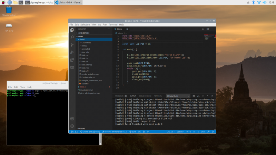The width and height of the screenshot is (276, 155).
Task: Click the Accounts icon in activity bar
Action: coord(72,119)
